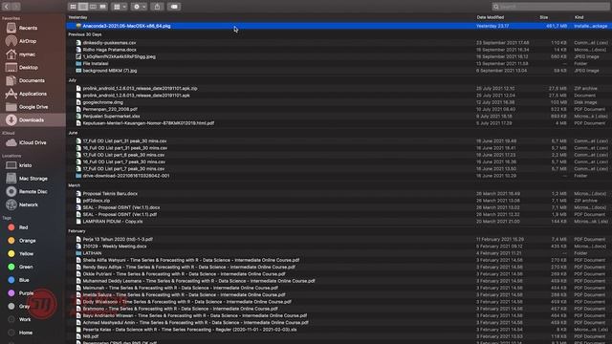Open iCloud Drive in the sidebar

(33, 142)
